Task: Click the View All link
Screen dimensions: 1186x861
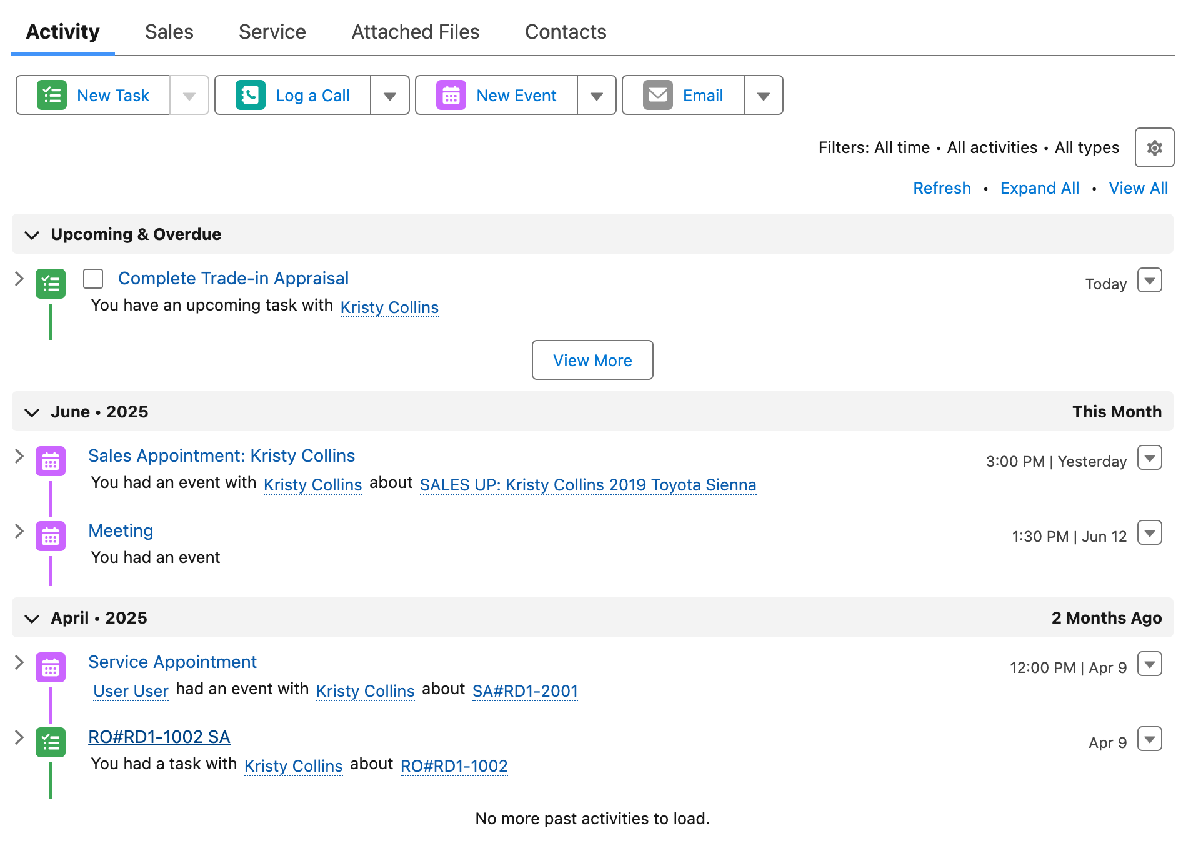Action: 1138,188
